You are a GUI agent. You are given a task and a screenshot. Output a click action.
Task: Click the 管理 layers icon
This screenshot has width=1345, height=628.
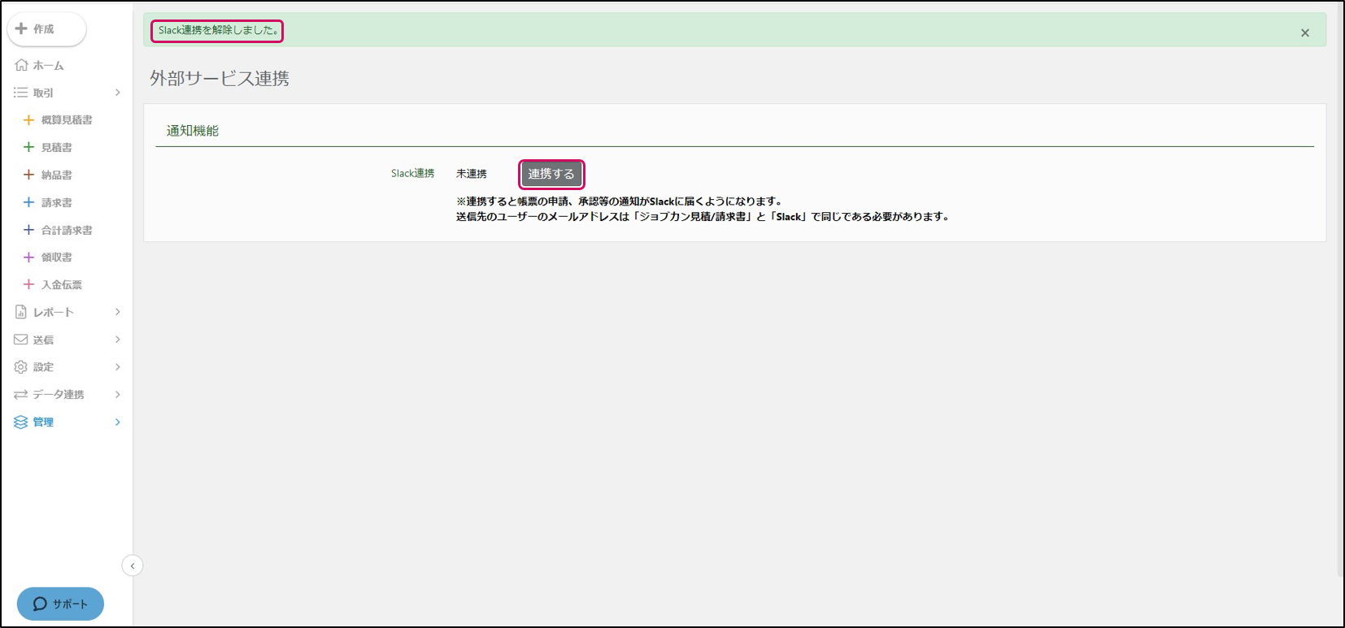[21, 422]
